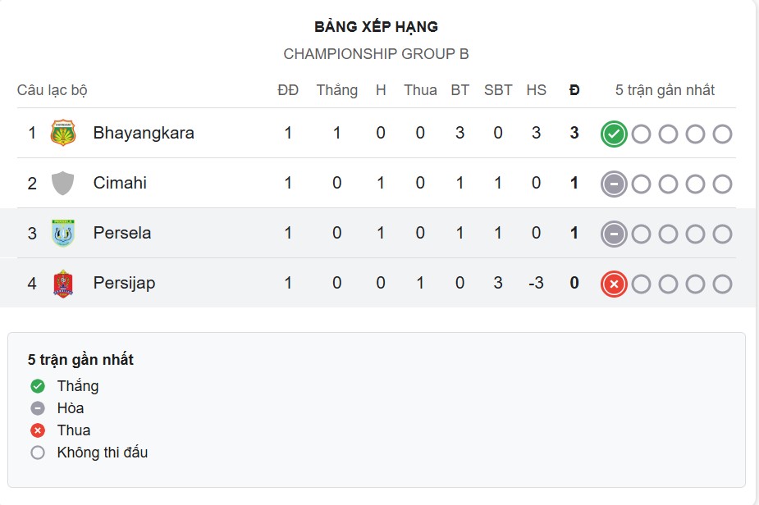Click the Đ points column header
Image resolution: width=759 pixels, height=505 pixels.
pyautogui.click(x=574, y=90)
